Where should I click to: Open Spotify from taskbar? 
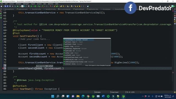(x=108, y=96)
